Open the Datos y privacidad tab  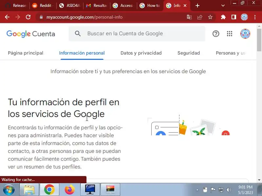point(141,53)
